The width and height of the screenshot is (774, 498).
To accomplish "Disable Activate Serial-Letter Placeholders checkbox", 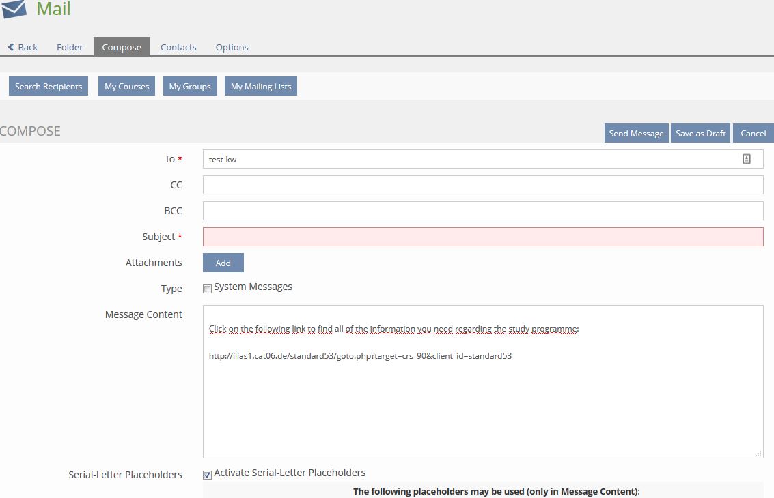I will [207, 475].
